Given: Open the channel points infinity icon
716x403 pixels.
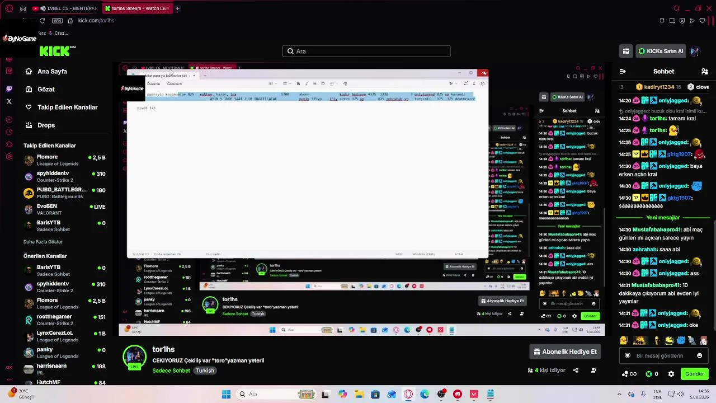Looking at the screenshot, I should pyautogui.click(x=629, y=374).
